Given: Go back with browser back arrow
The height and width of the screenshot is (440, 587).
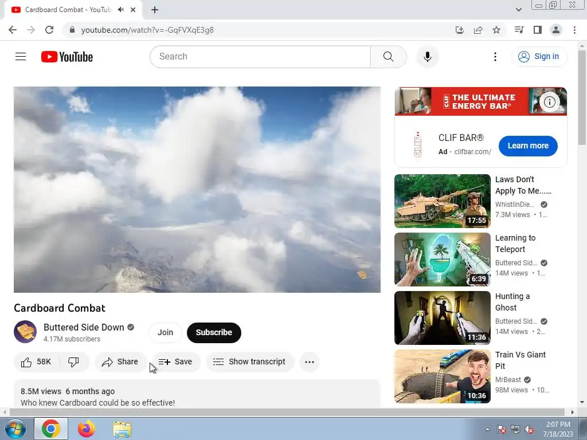Looking at the screenshot, I should coord(13,30).
